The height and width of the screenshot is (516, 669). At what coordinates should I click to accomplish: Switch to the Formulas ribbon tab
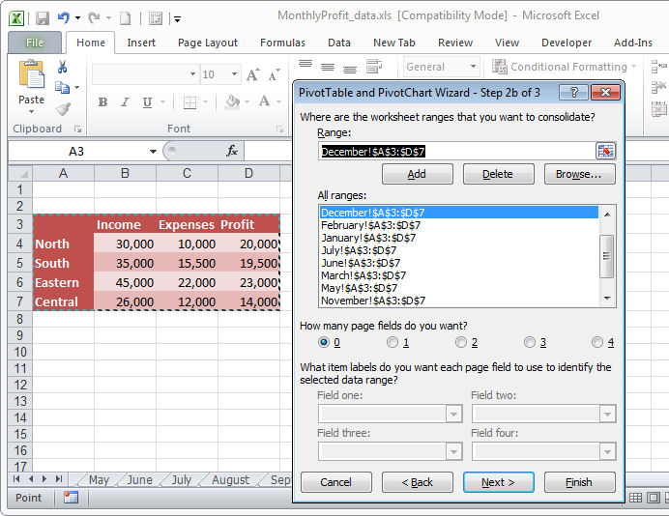click(282, 43)
